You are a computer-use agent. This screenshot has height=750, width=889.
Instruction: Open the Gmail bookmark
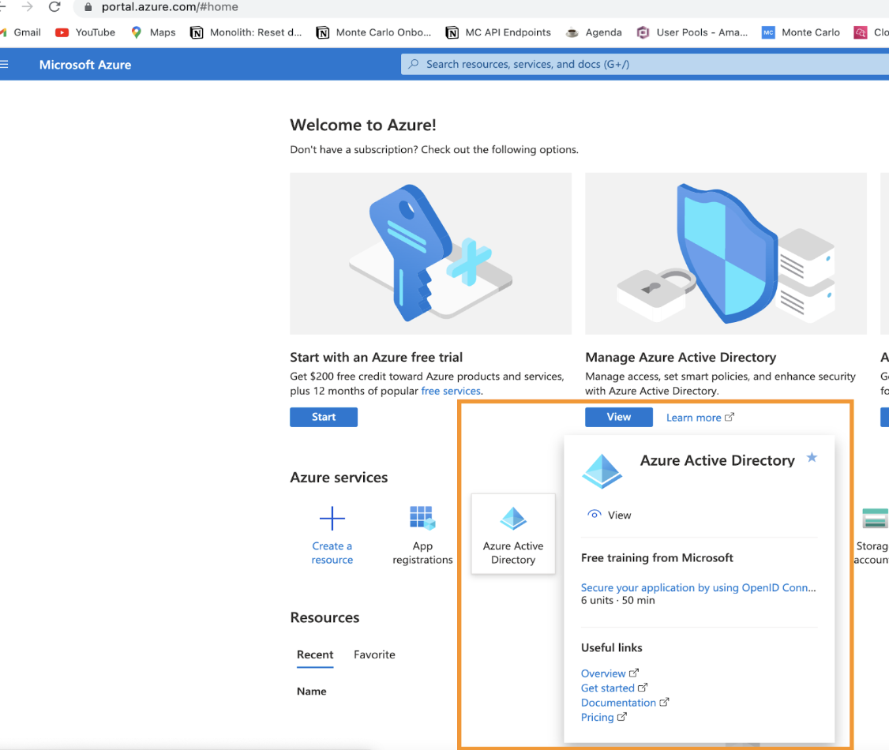point(21,32)
